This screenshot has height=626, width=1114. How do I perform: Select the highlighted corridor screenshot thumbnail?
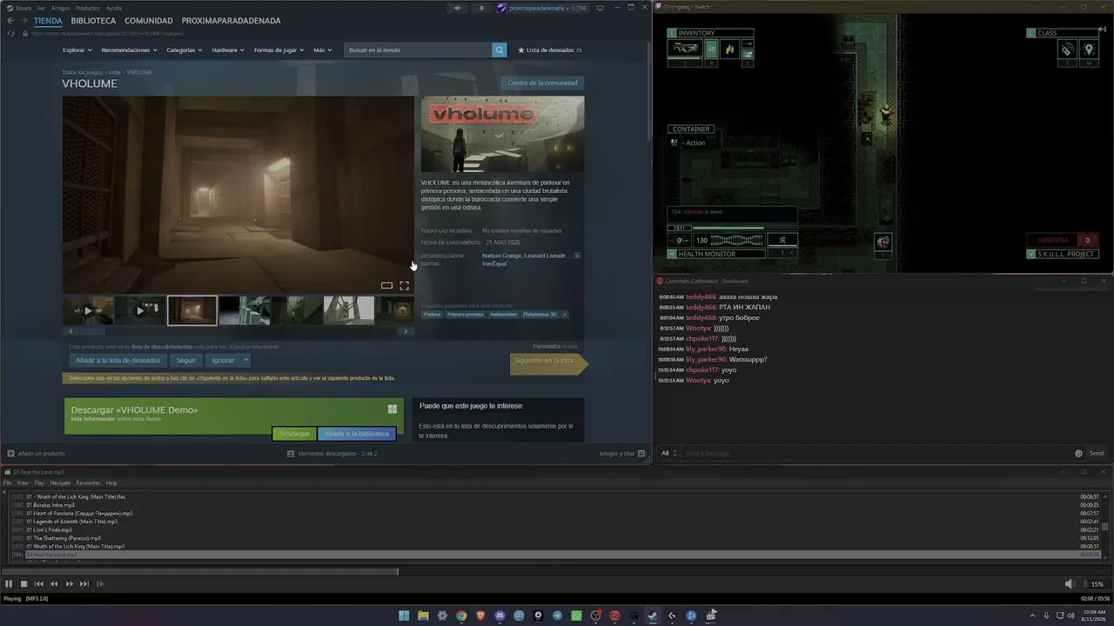click(192, 310)
